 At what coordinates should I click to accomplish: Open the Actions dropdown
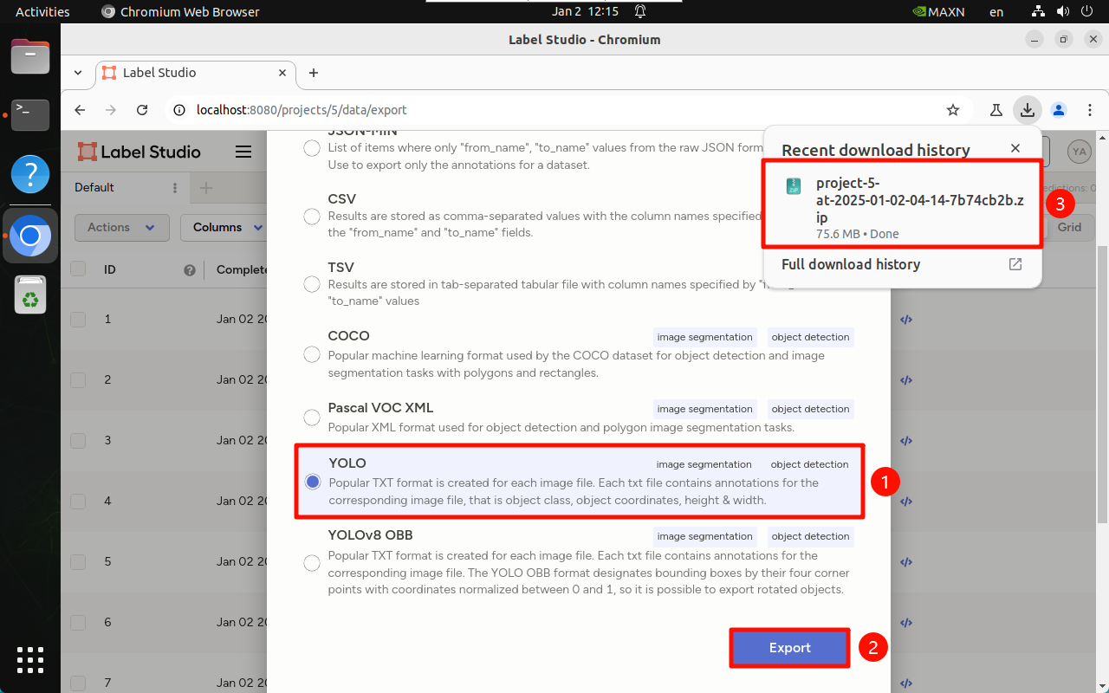click(x=121, y=227)
